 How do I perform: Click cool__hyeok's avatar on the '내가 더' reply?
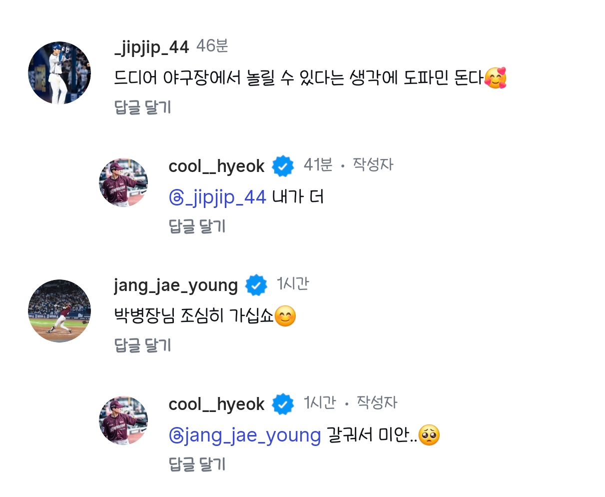[123, 183]
